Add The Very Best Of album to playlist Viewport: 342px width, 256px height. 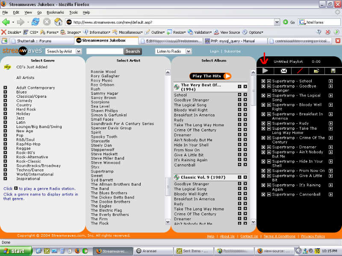click(239, 87)
